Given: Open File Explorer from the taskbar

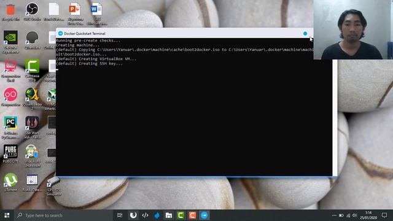Looking at the screenshot, I should [169, 215].
